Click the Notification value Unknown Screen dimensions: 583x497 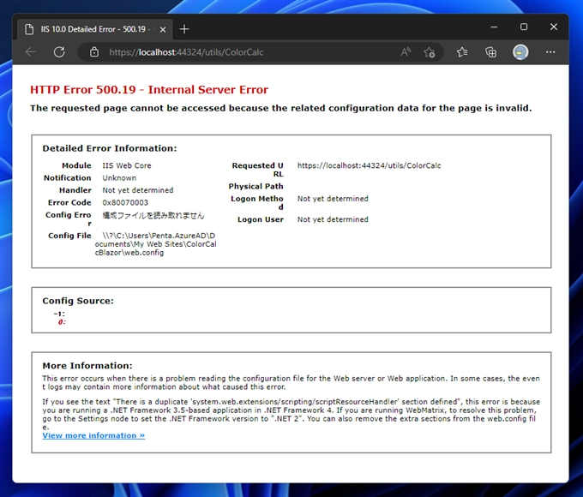(x=119, y=177)
